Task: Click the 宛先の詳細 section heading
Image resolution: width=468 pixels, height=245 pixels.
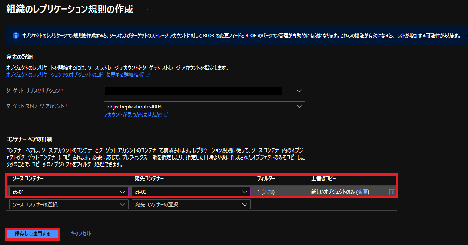Action: pyautogui.click(x=20, y=57)
